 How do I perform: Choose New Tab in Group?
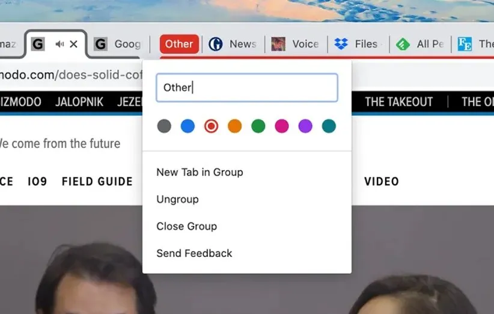point(200,172)
